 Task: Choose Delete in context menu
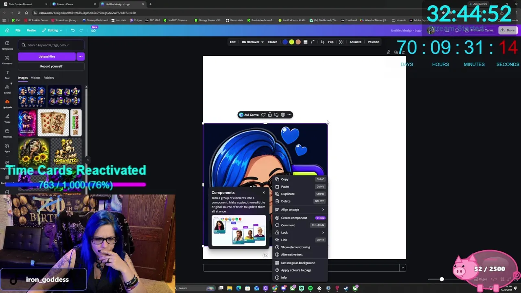click(x=300, y=201)
